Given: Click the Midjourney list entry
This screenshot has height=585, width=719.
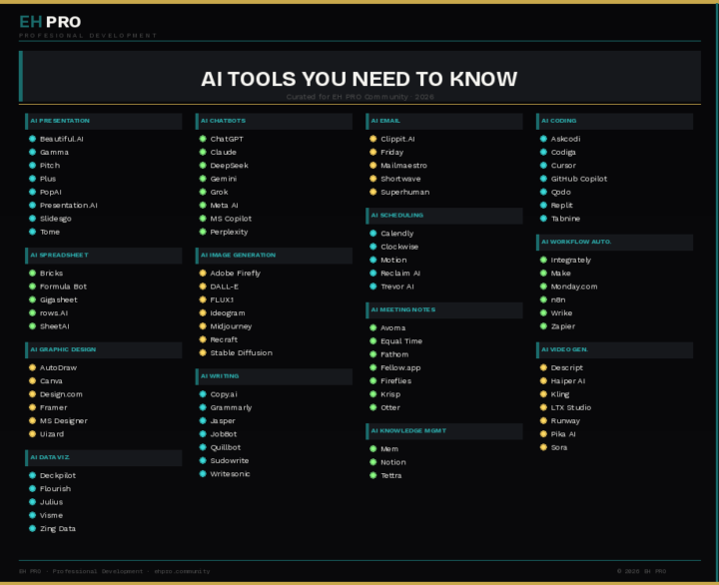Looking at the screenshot, I should [x=226, y=326].
